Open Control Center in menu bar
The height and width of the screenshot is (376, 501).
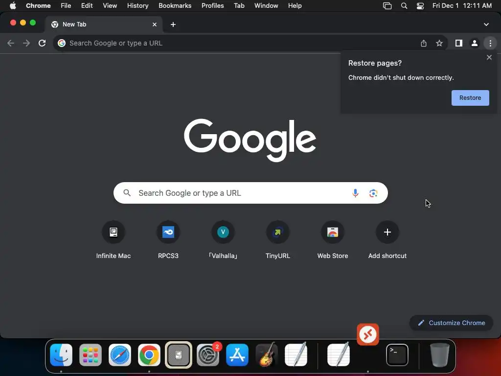point(420,6)
